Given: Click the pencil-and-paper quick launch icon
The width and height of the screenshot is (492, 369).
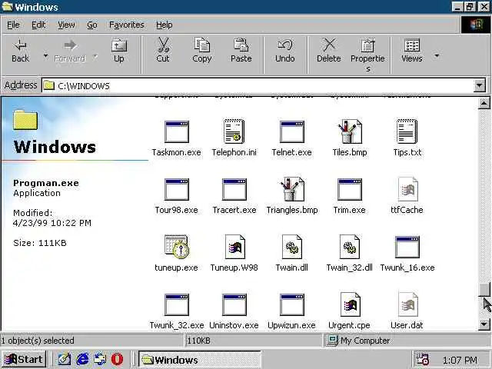Looking at the screenshot, I should 64,359.
